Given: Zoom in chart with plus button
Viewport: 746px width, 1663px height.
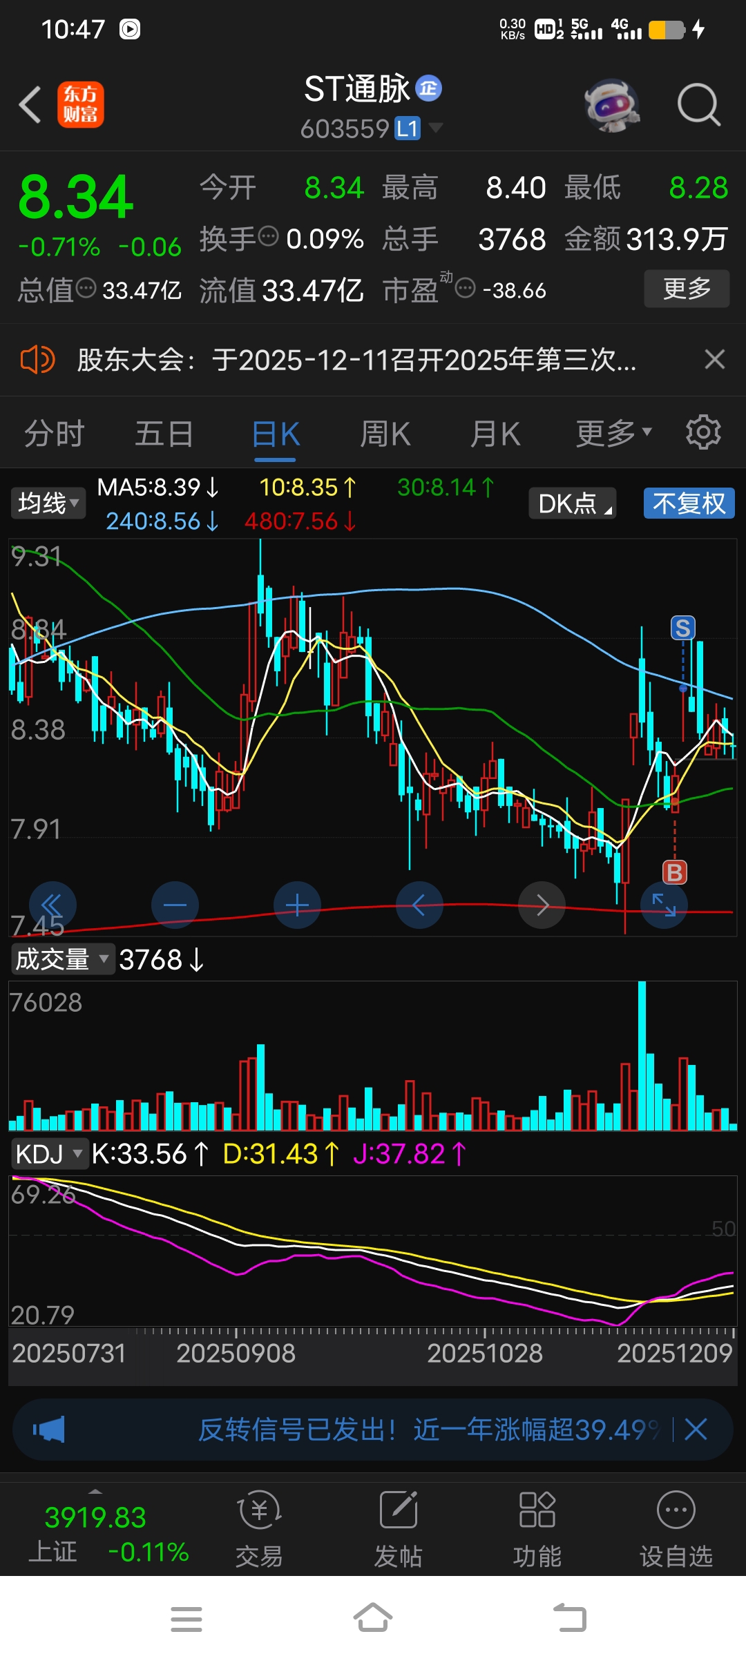Looking at the screenshot, I should [x=297, y=905].
